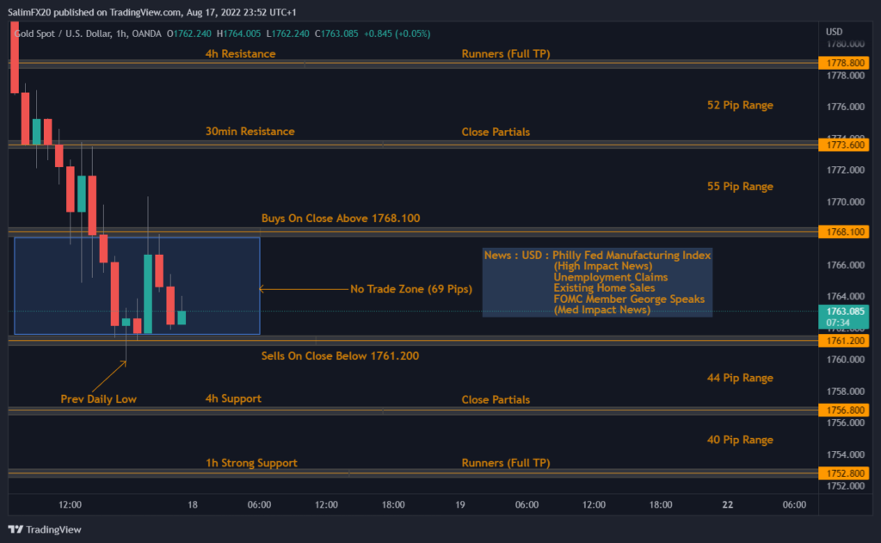Image resolution: width=881 pixels, height=543 pixels.
Task: Click the '30min Resistance' text label
Action: [x=250, y=132]
